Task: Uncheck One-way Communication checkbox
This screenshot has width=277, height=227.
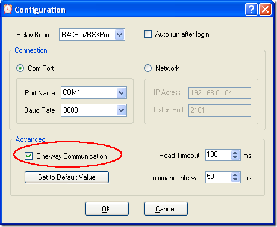Action: [x=28, y=156]
